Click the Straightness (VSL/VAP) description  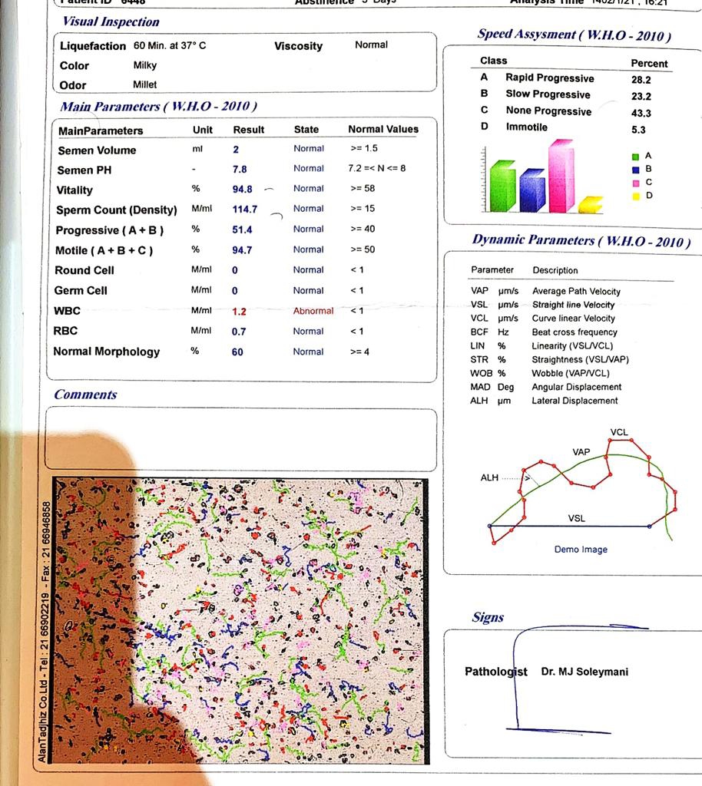click(580, 359)
